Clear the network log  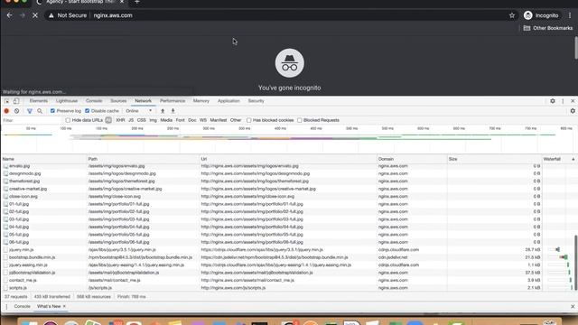tap(16, 111)
